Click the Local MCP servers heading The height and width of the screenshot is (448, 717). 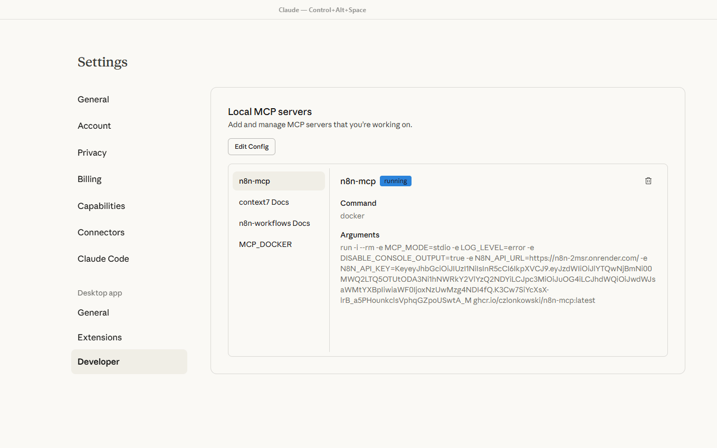[270, 112]
